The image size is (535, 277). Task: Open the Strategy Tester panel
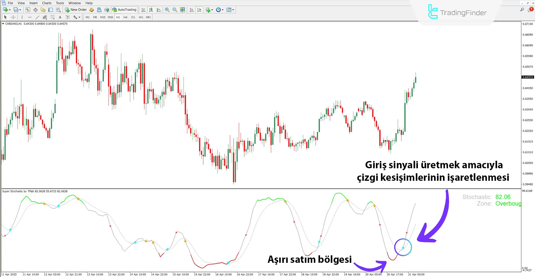click(58, 10)
